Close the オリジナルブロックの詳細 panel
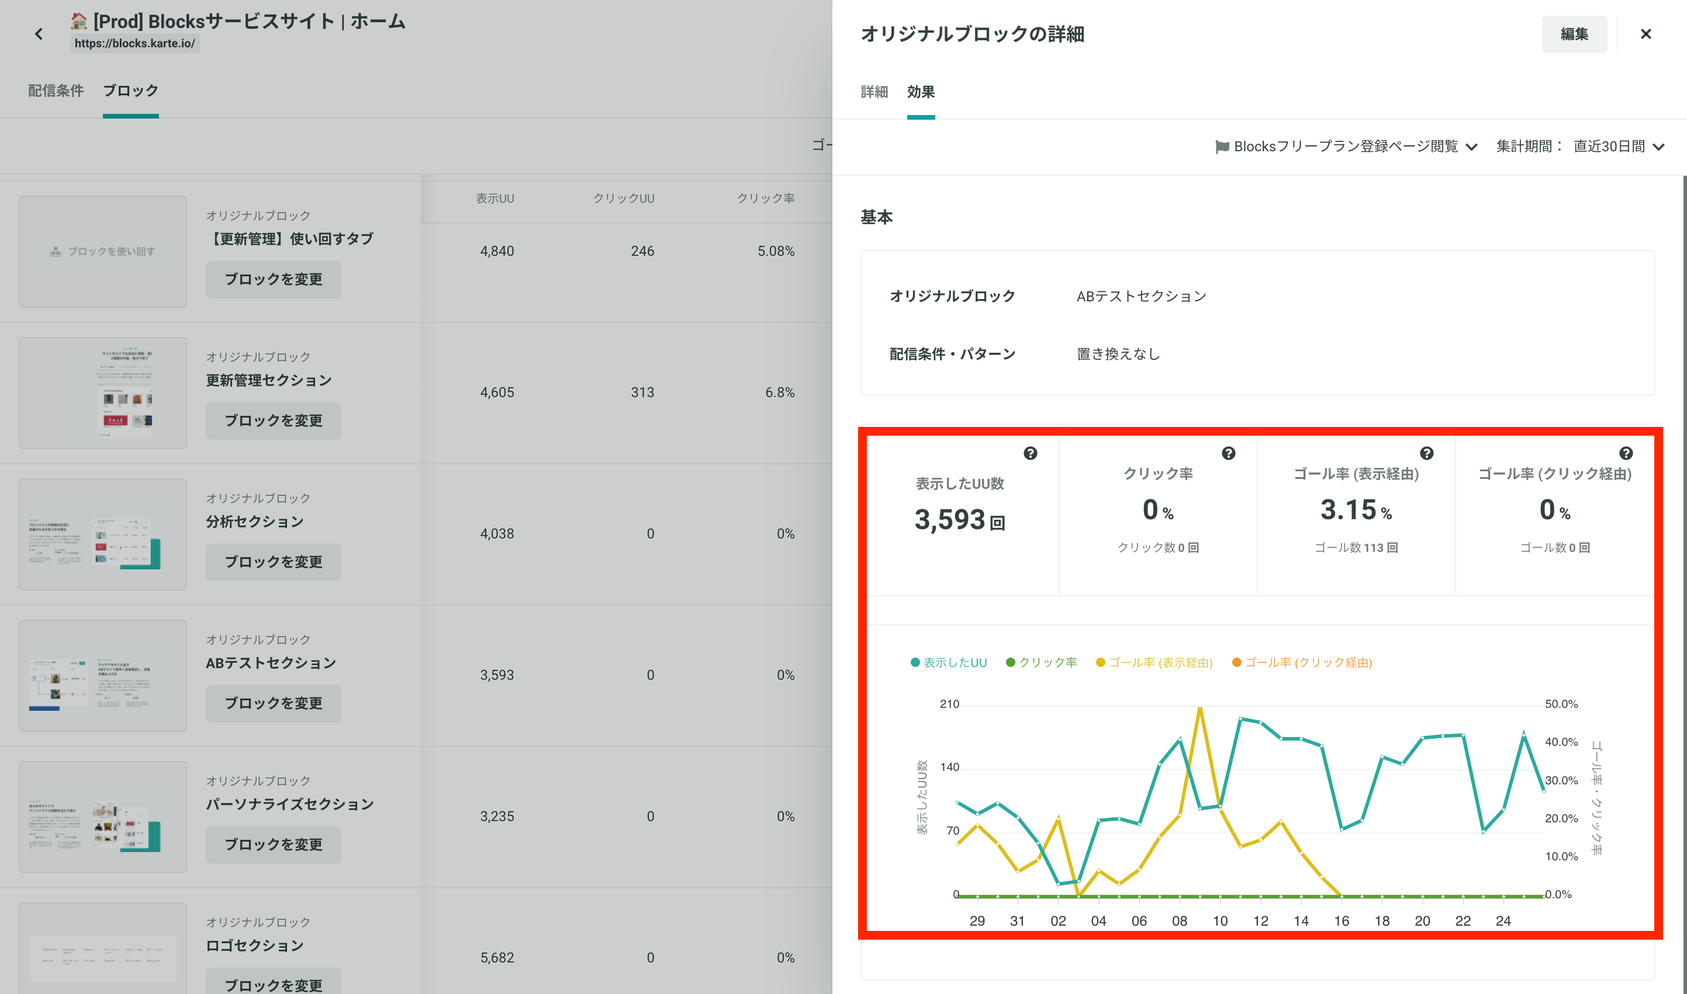Screen dimensions: 1687x994 point(1645,34)
